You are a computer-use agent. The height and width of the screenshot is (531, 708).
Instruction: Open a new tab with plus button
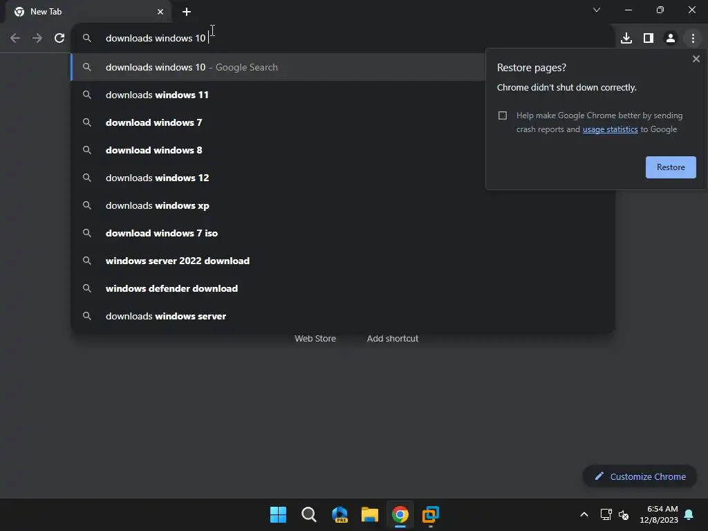click(187, 12)
